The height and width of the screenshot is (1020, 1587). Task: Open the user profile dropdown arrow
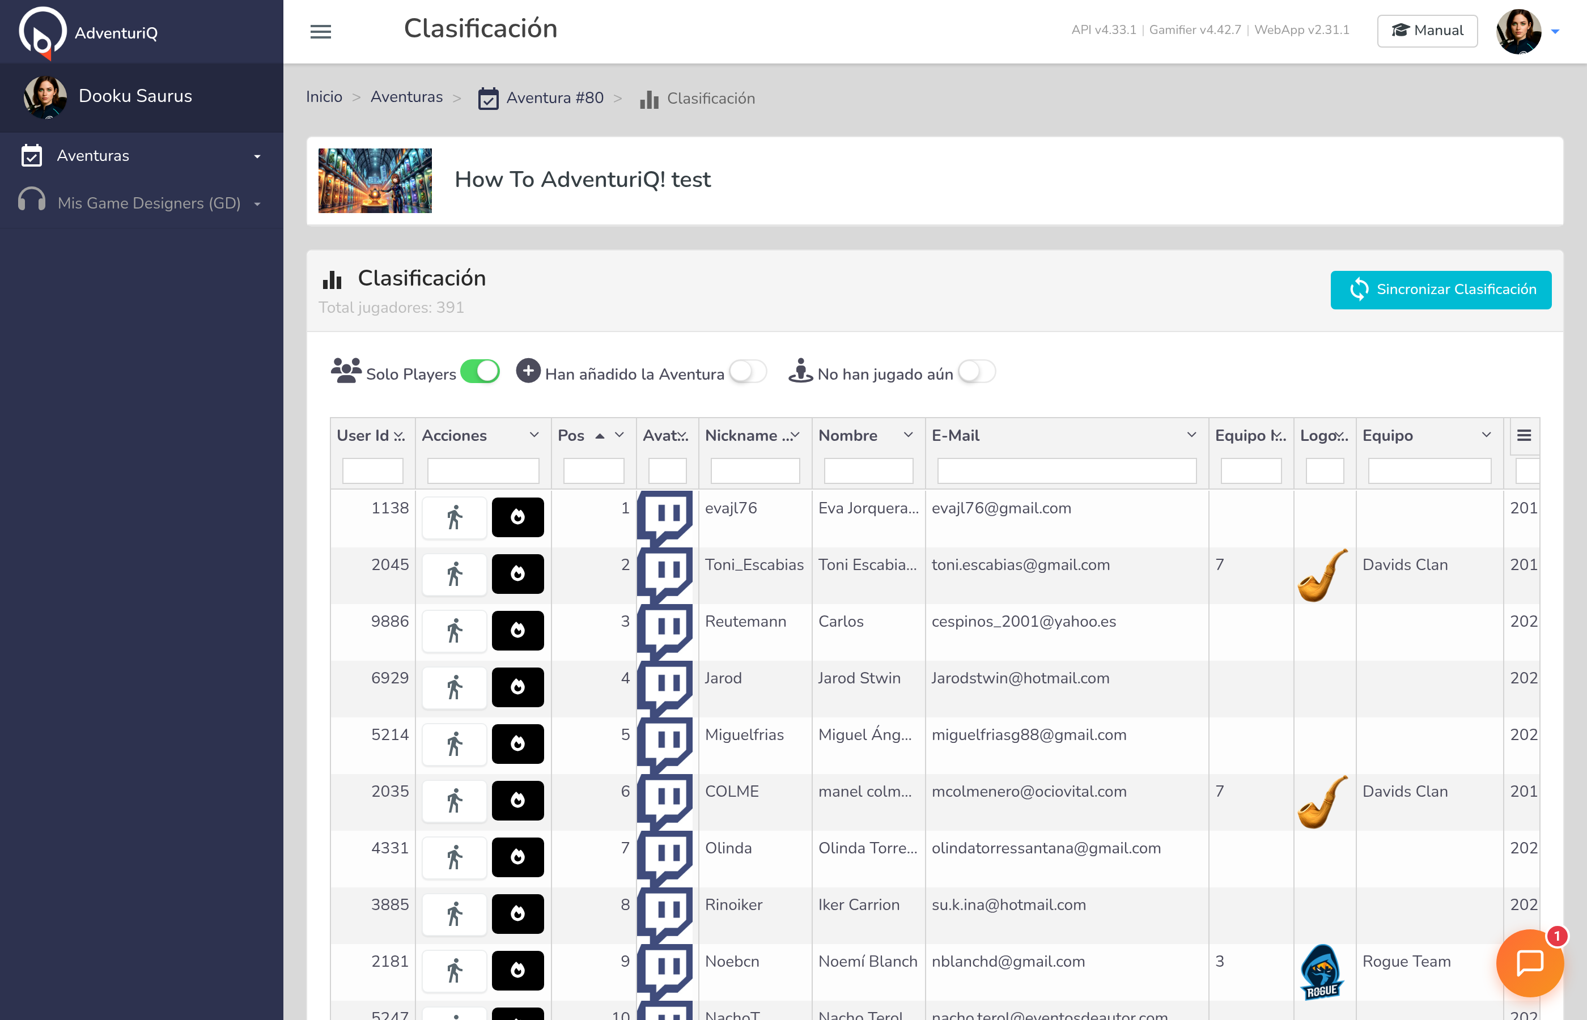tap(1555, 31)
